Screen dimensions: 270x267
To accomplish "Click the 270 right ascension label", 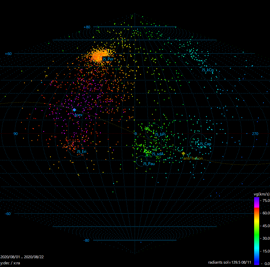I will tap(255, 134).
